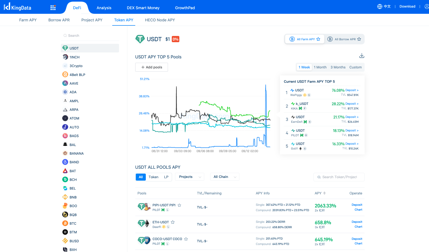Favorite the PIPI-USDT PIPI pool star

click(179, 205)
